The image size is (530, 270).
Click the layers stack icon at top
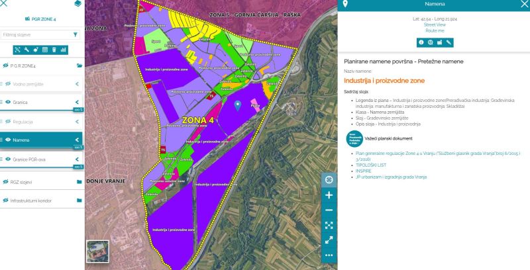78,5
